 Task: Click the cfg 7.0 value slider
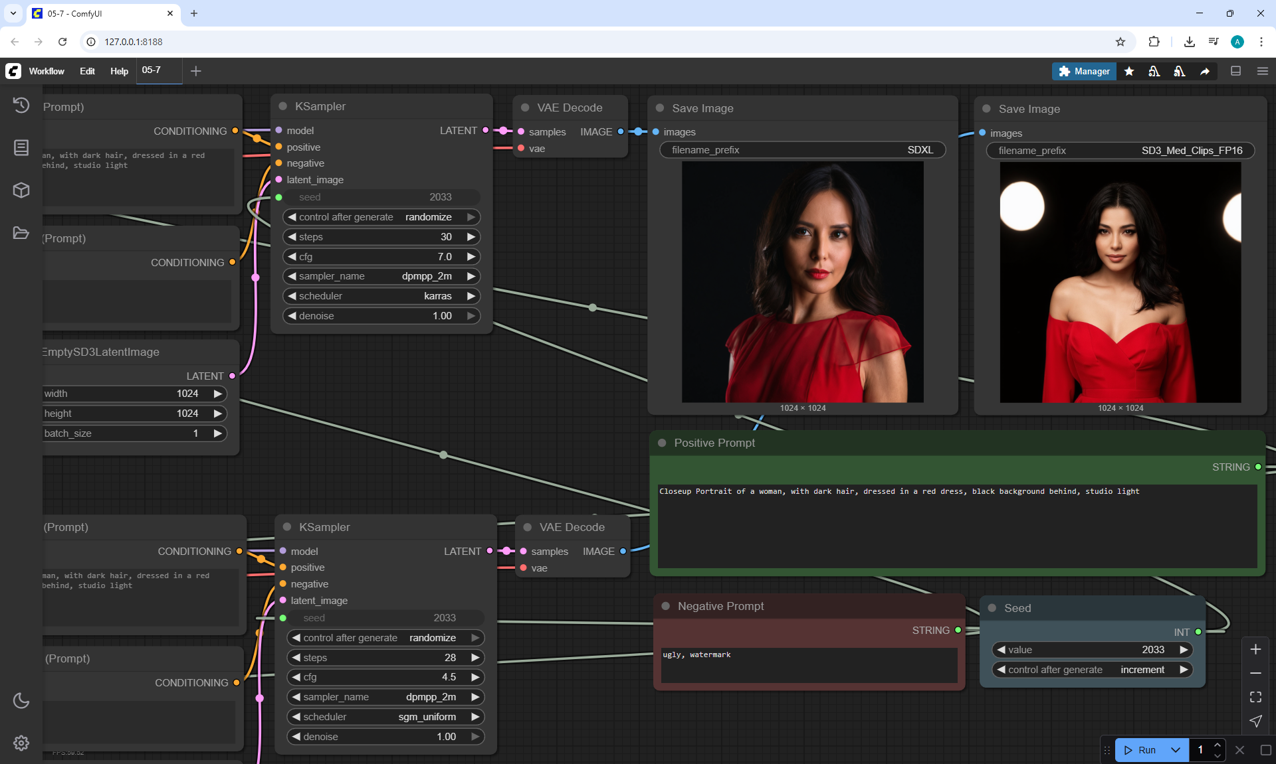[x=381, y=257]
